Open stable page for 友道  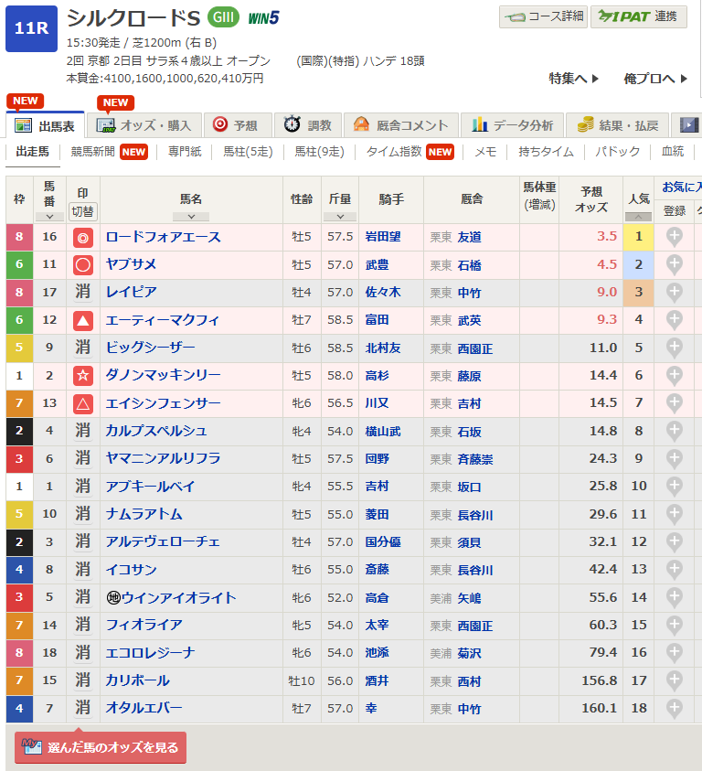(x=470, y=238)
